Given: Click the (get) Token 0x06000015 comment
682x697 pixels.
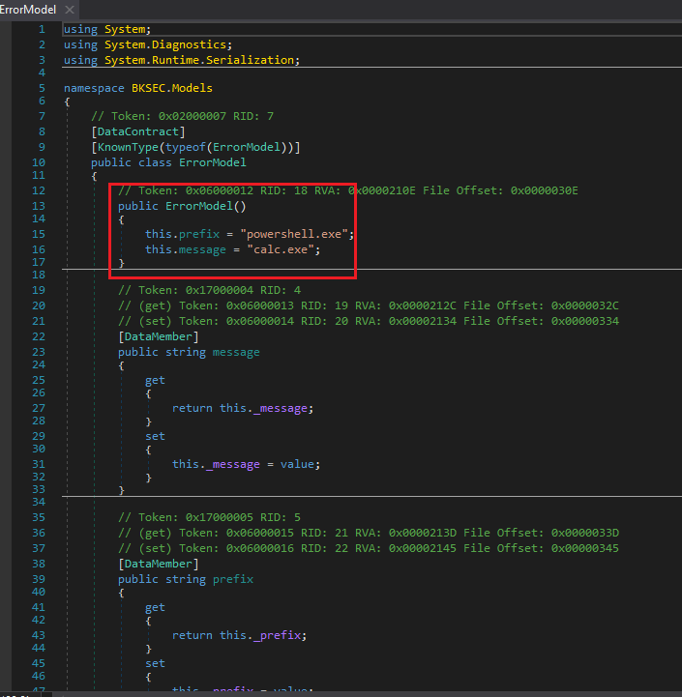Looking at the screenshot, I should point(369,533).
